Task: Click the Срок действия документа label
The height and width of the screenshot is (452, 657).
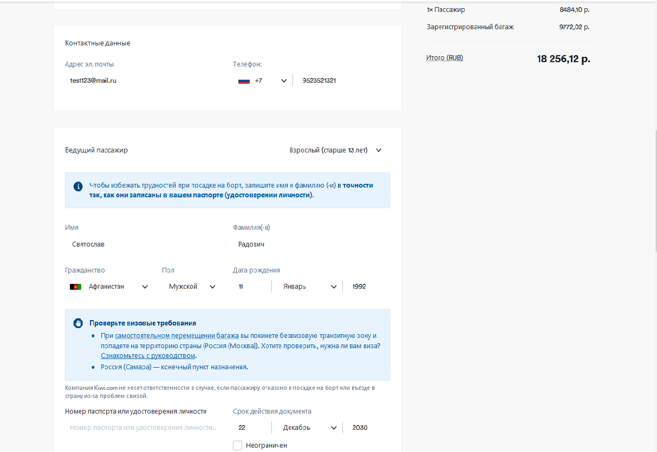Action: coord(272,411)
